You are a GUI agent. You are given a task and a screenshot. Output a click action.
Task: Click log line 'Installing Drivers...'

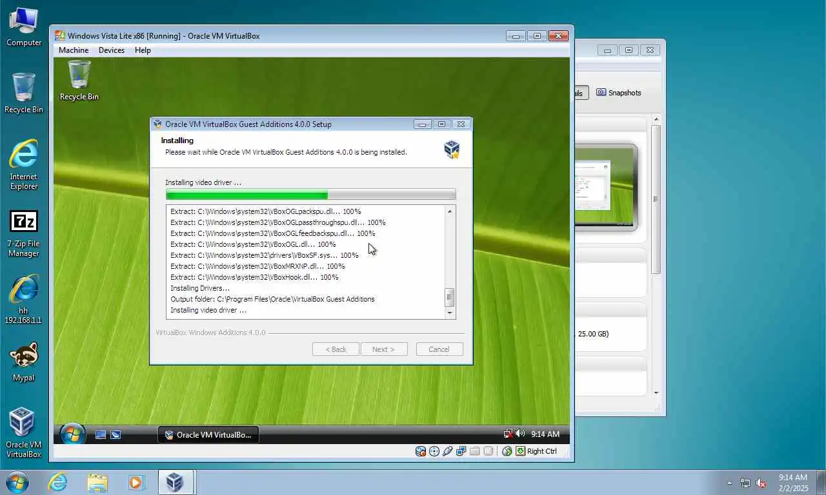(x=200, y=288)
